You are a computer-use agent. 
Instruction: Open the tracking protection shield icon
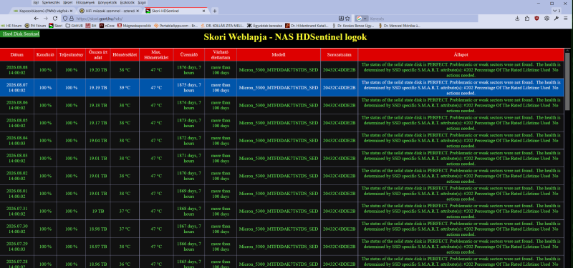pos(65,19)
